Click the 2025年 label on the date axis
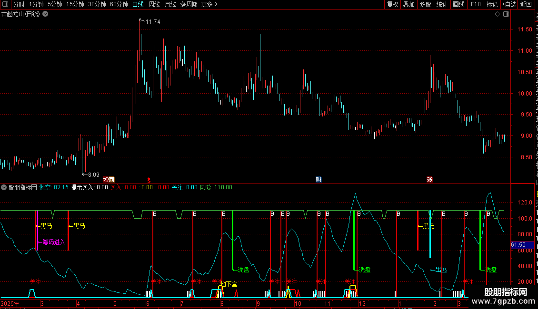This screenshot has height=309, width=538. point(10,304)
